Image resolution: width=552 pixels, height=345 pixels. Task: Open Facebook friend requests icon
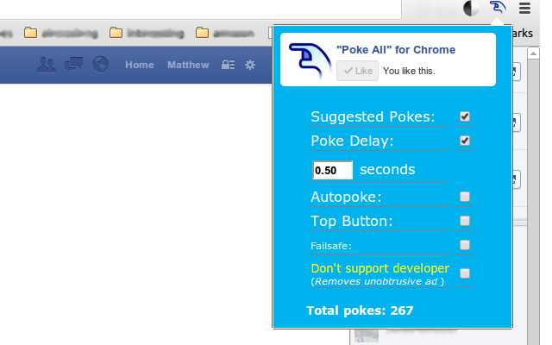click(47, 65)
